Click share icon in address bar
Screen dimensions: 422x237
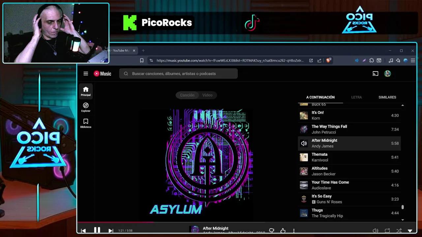coord(319,61)
